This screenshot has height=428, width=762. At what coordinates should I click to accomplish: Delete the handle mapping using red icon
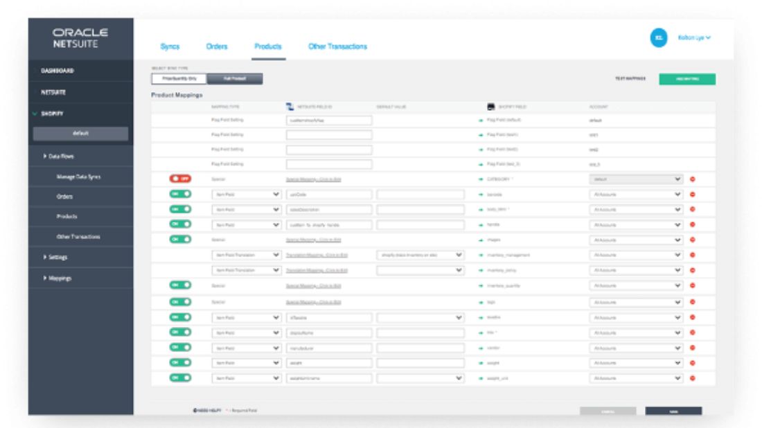pos(693,225)
